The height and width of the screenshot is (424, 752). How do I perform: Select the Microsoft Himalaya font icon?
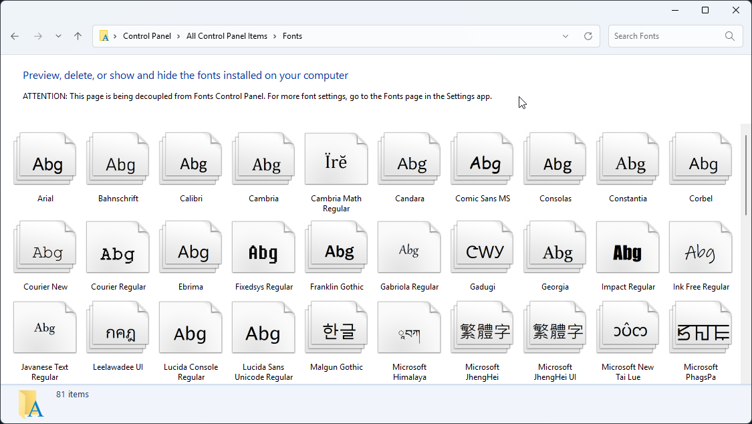(410, 328)
